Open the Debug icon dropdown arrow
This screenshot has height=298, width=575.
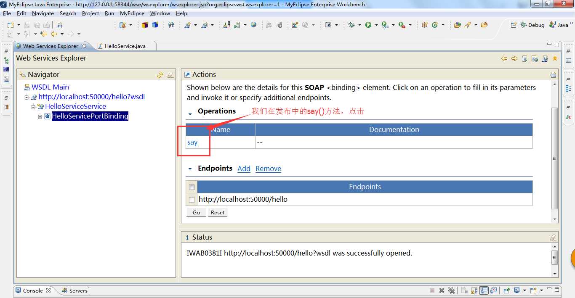point(359,25)
